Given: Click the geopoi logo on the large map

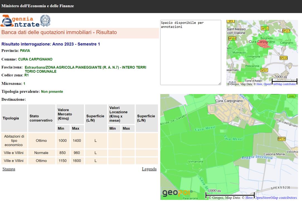Looking at the screenshot, I should pos(178,193).
